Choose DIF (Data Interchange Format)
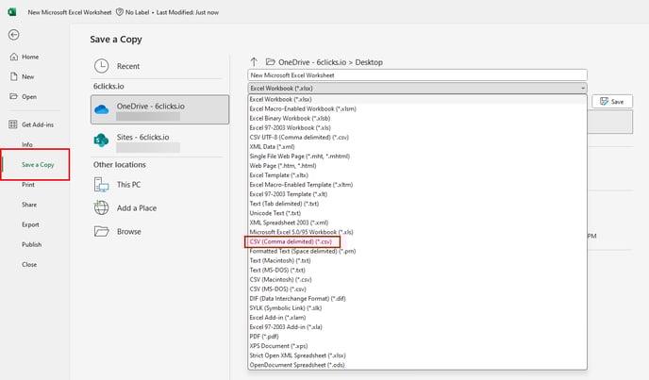Image resolution: width=649 pixels, height=380 pixels. pyautogui.click(x=417, y=299)
